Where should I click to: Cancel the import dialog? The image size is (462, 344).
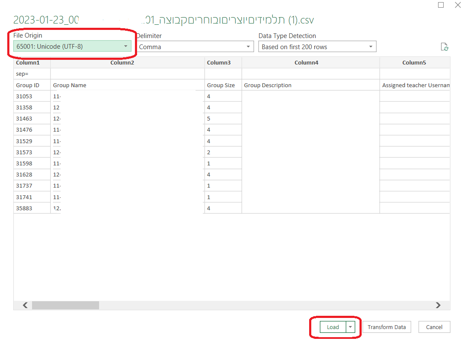click(434, 327)
